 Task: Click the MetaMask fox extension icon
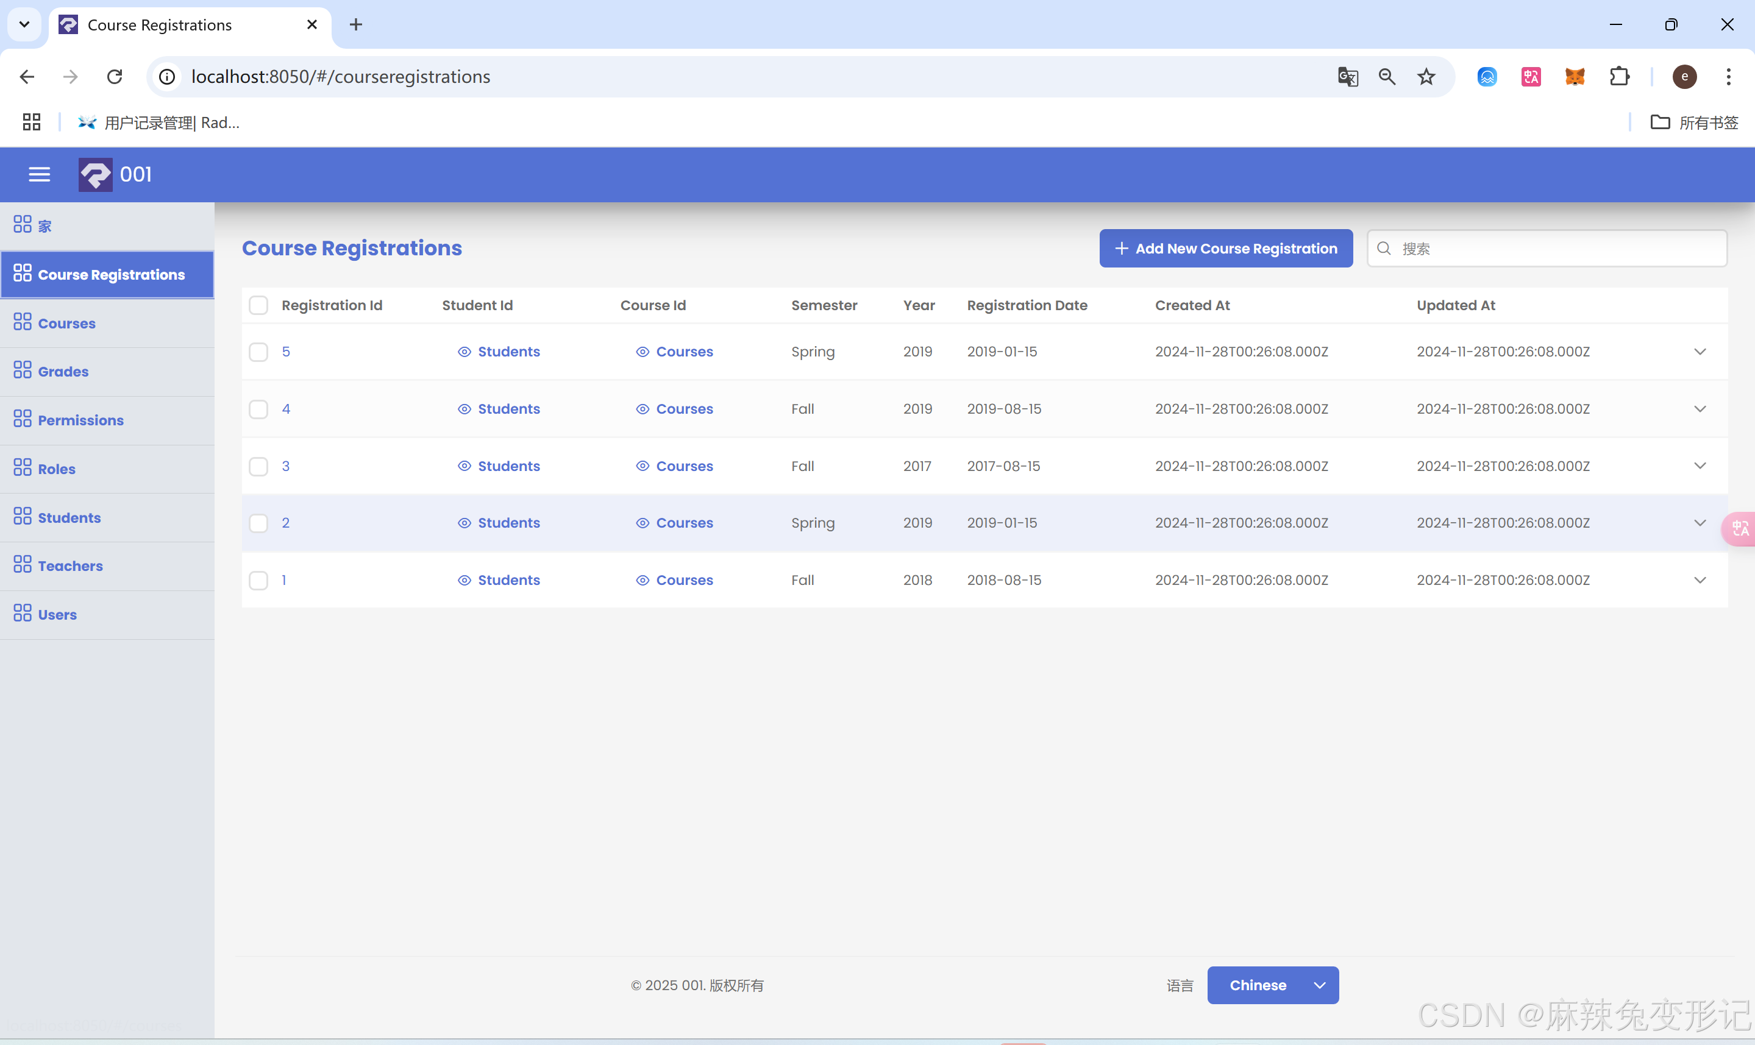[x=1575, y=76]
